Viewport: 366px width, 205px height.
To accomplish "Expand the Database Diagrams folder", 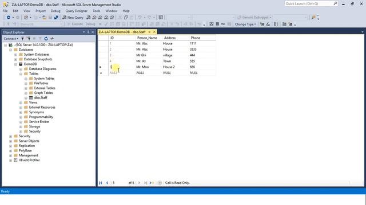I will tap(21, 69).
